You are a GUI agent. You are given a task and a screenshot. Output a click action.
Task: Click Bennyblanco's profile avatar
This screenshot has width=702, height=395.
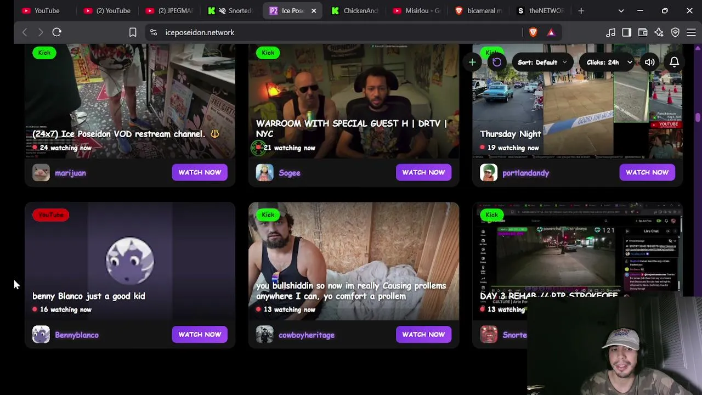41,335
